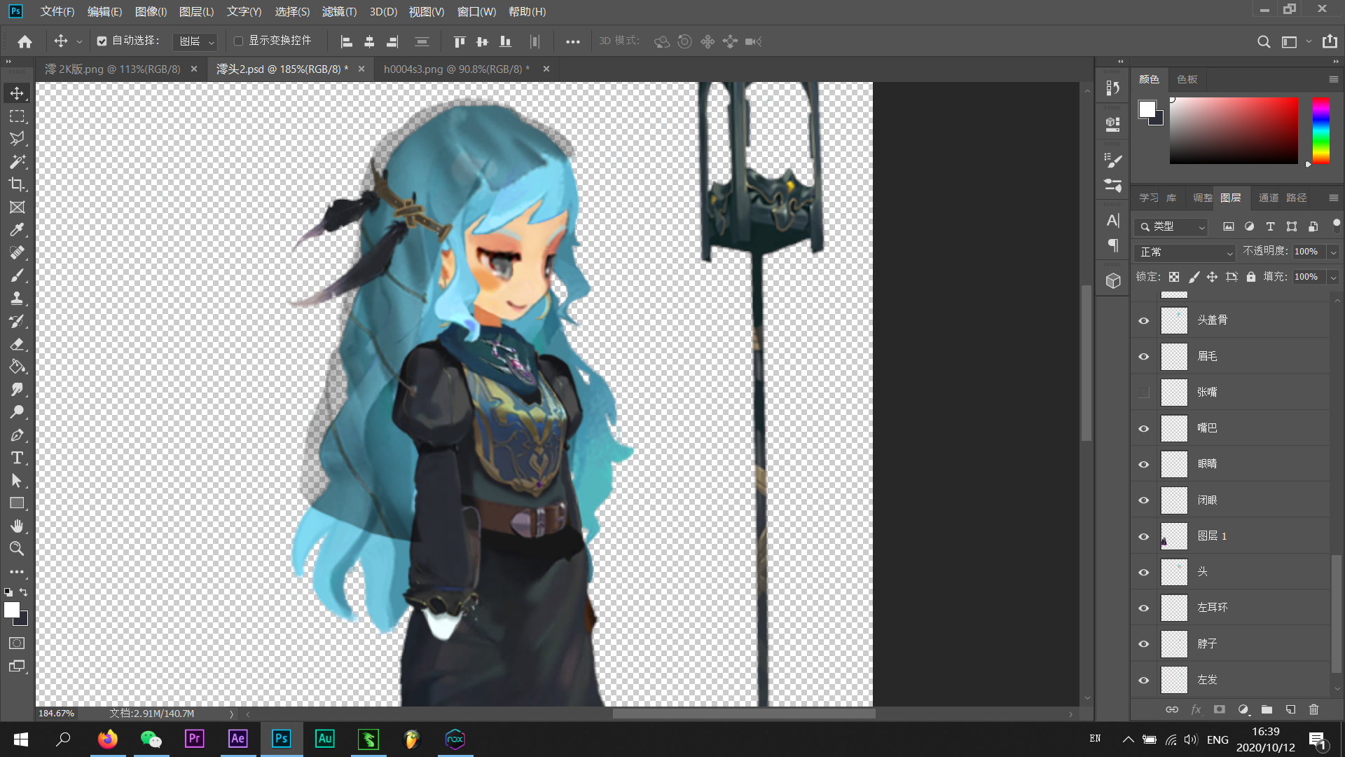Select the Pen tool
Image resolution: width=1345 pixels, height=757 pixels.
coord(17,435)
